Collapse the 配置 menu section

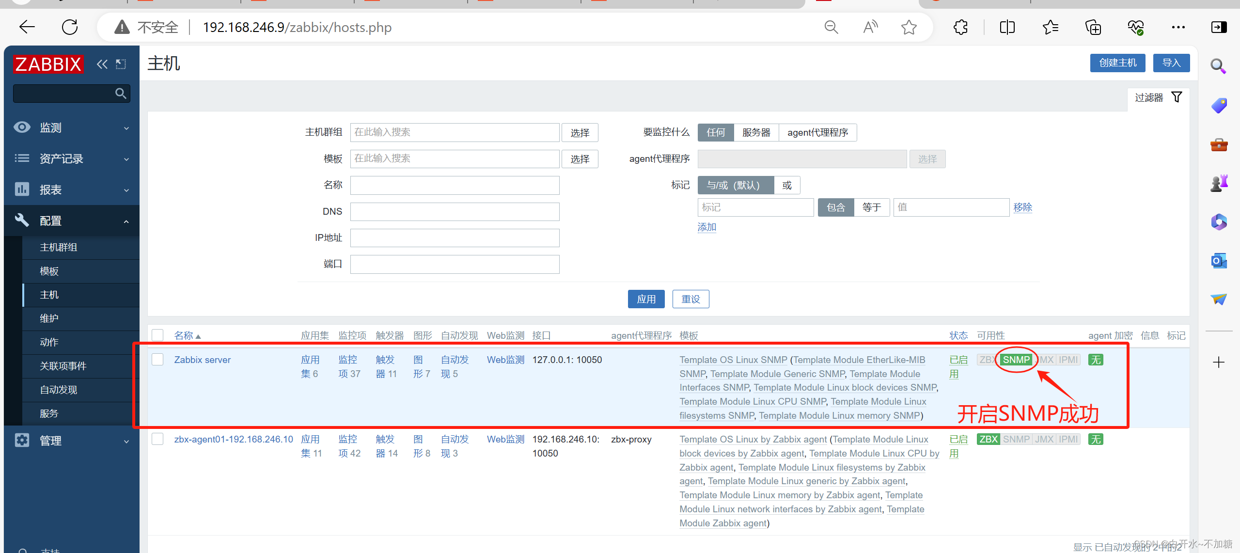[x=126, y=221]
